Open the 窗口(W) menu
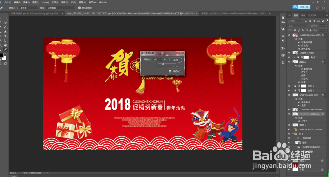Image resolution: width=329 pixels, height=177 pixels. coord(92,2)
